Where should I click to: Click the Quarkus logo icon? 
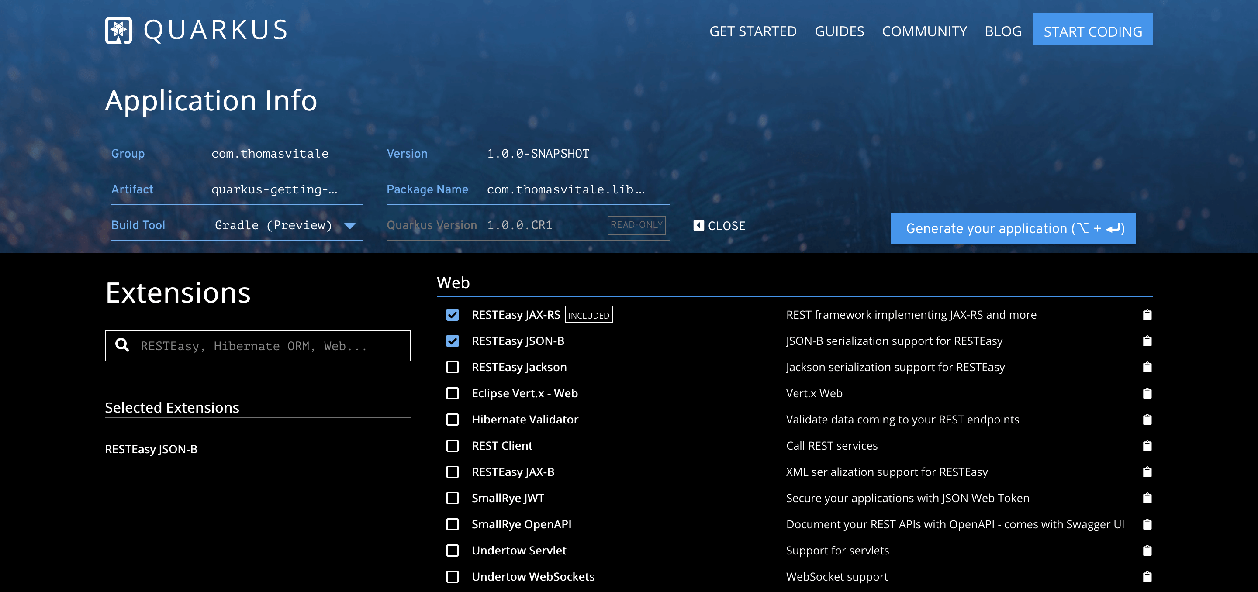(x=118, y=30)
